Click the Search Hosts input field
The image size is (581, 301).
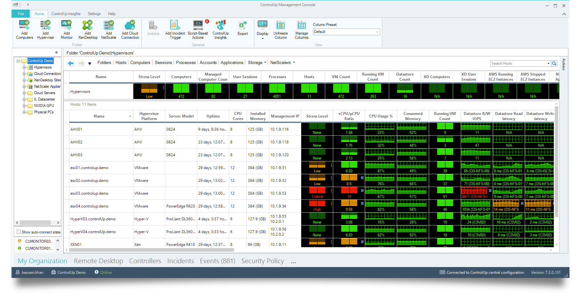(519, 63)
